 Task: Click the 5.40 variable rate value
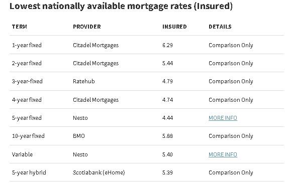point(167,154)
